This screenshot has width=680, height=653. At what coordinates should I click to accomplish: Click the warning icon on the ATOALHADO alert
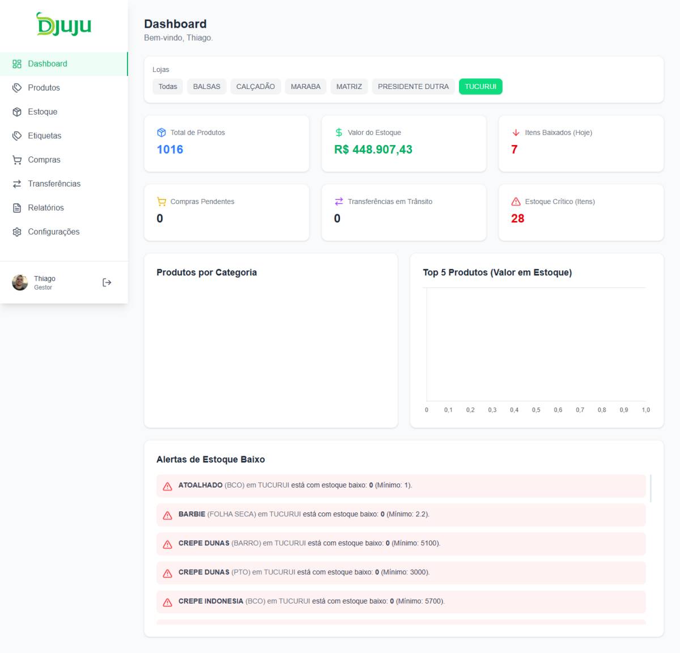tap(168, 486)
